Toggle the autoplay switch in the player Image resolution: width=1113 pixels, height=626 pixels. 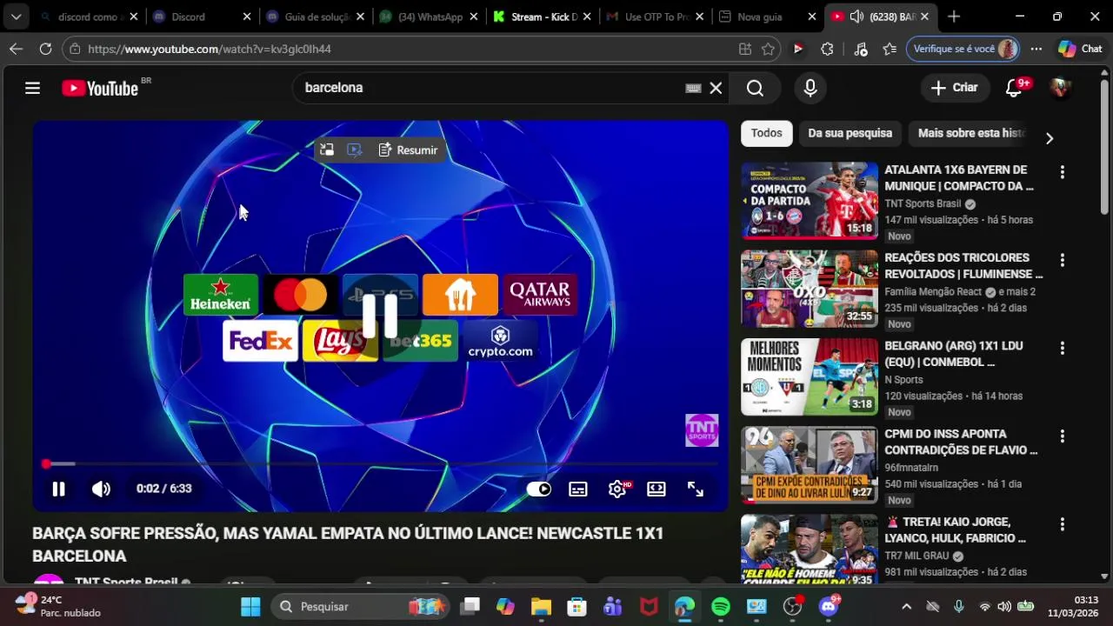tap(538, 489)
